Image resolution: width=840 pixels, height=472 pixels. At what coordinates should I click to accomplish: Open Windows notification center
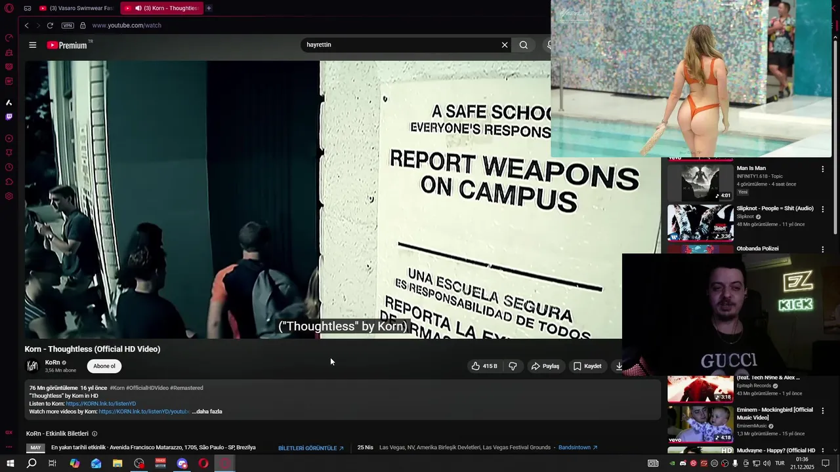(x=826, y=463)
